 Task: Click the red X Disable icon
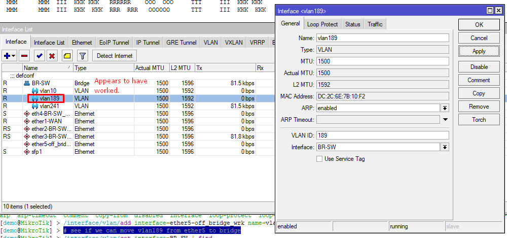coord(52,56)
